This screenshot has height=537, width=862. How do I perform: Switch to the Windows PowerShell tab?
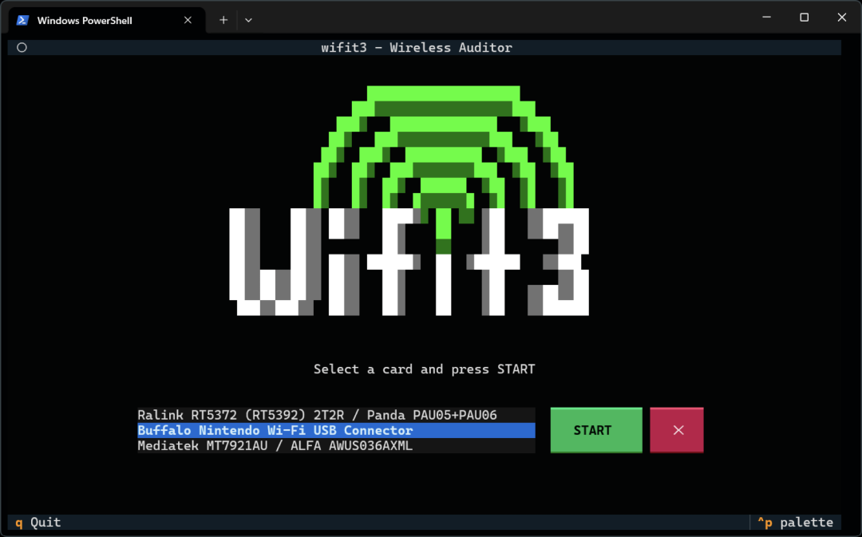click(x=107, y=20)
